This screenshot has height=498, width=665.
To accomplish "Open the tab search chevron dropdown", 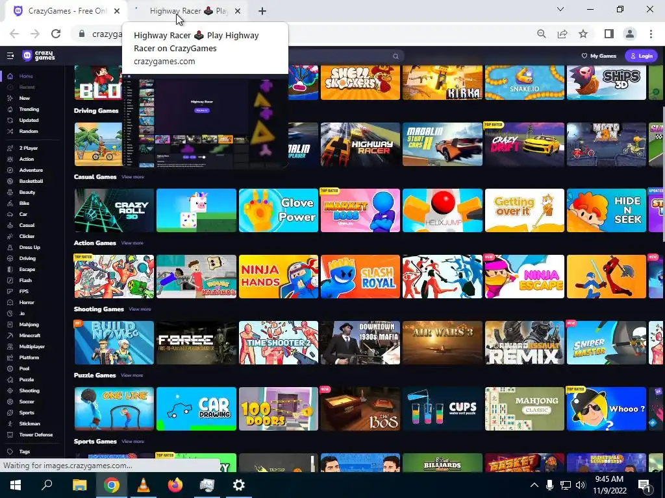I will [x=560, y=9].
